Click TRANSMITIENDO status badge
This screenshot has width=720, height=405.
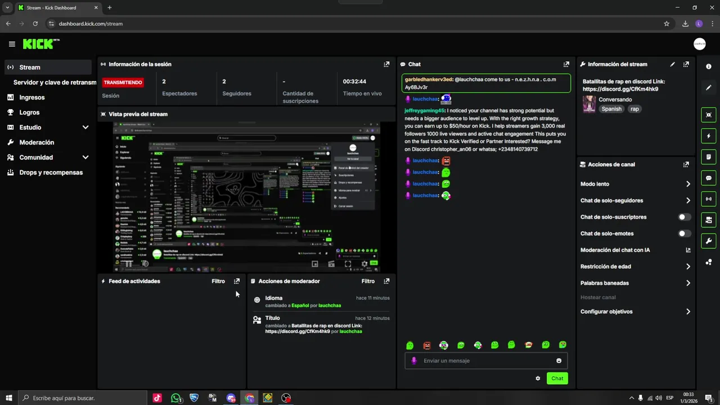click(123, 82)
